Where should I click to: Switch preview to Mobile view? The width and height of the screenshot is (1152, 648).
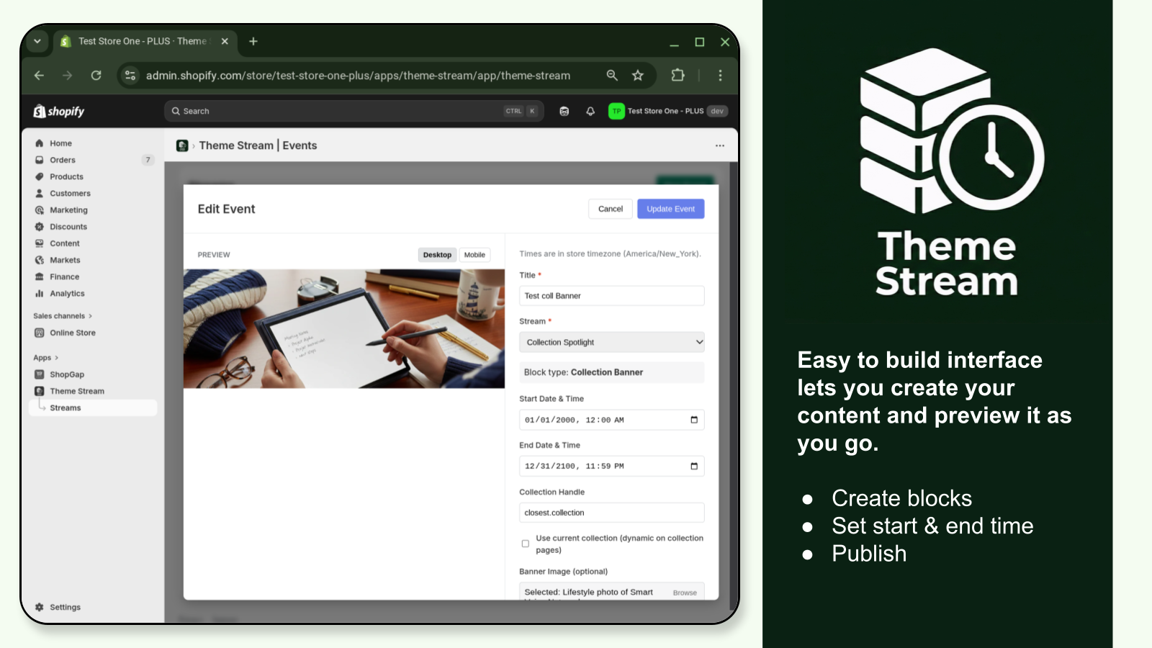tap(474, 254)
